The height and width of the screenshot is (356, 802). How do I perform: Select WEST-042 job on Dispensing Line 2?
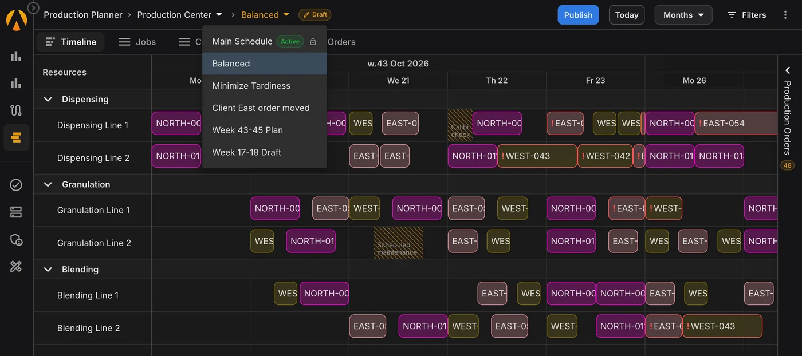pos(605,156)
